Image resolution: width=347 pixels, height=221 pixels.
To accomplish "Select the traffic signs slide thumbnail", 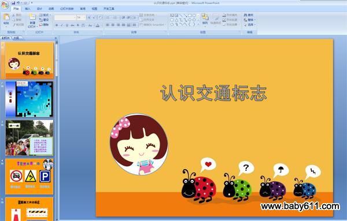I will point(29,176).
